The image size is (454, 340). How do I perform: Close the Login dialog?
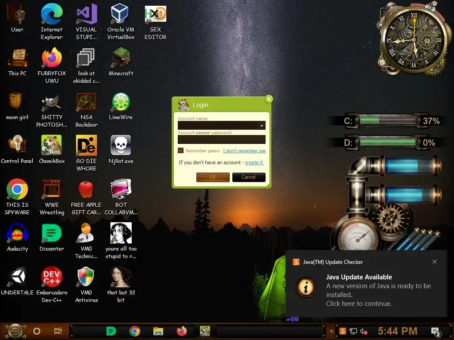(268, 99)
